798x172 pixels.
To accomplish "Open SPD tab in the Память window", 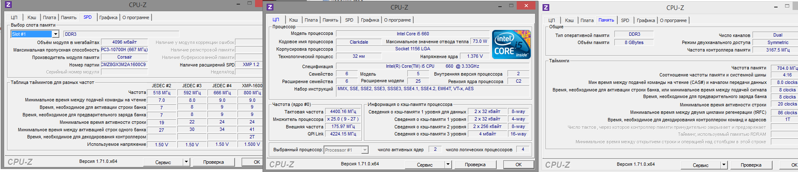I will pos(625,20).
